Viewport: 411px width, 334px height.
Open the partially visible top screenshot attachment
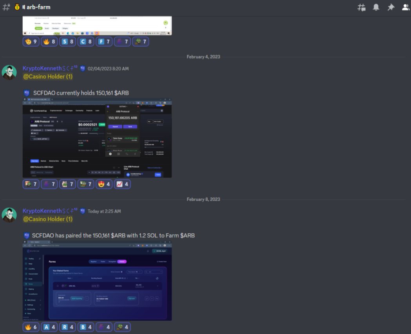click(97, 26)
